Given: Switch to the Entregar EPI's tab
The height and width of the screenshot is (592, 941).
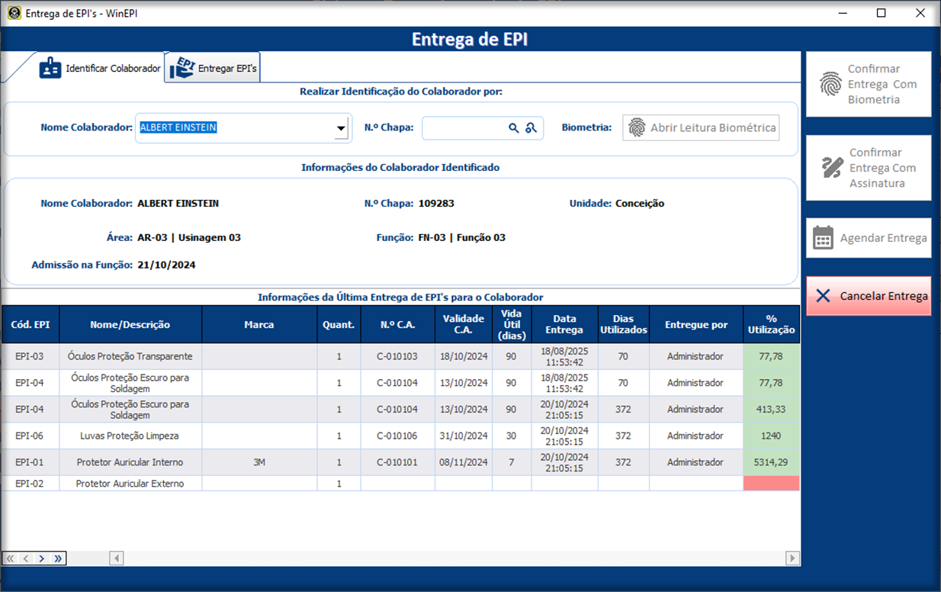Looking at the screenshot, I should click(x=214, y=68).
